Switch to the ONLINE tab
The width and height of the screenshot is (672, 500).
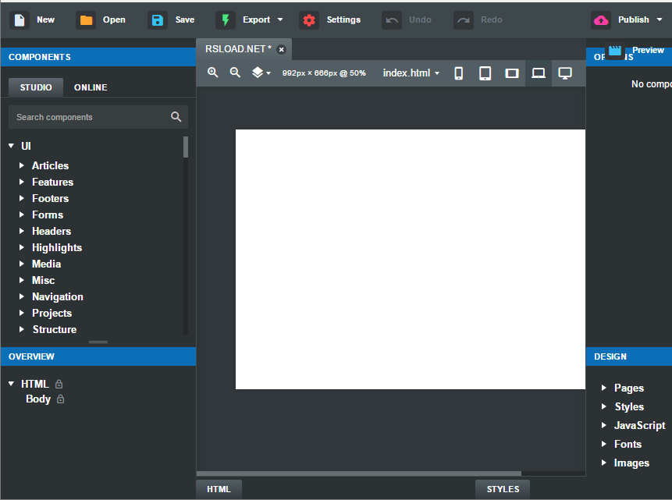[91, 87]
